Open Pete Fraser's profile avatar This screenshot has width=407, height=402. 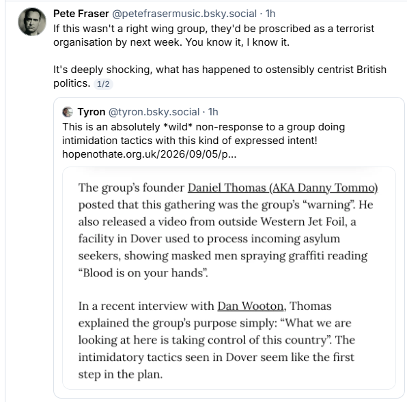pyautogui.click(x=32, y=22)
